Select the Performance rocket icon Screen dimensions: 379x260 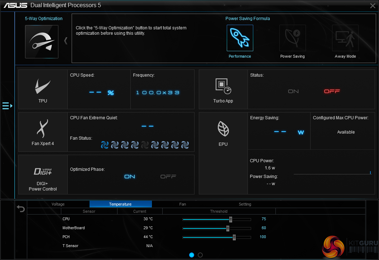click(240, 38)
